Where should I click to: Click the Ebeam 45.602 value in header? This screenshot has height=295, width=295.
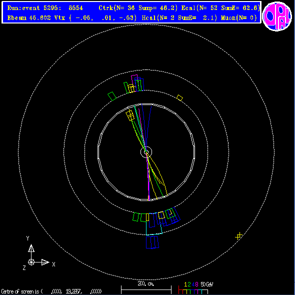(29, 18)
